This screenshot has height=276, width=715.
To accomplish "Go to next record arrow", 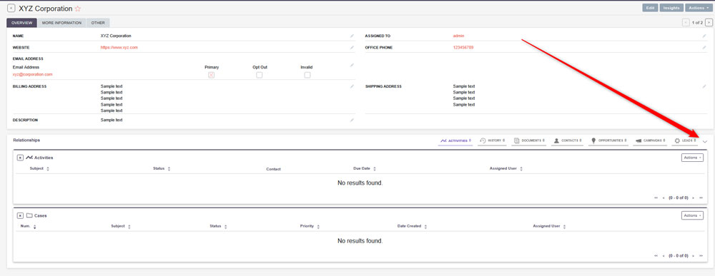I will (x=709, y=22).
